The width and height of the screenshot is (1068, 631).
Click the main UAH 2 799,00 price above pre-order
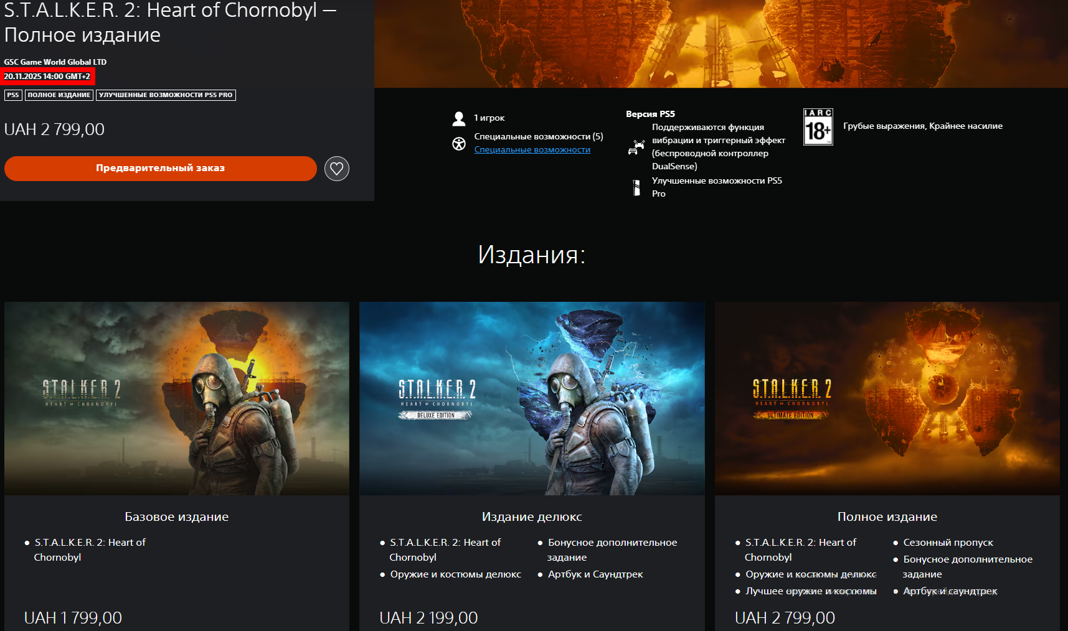click(x=54, y=129)
